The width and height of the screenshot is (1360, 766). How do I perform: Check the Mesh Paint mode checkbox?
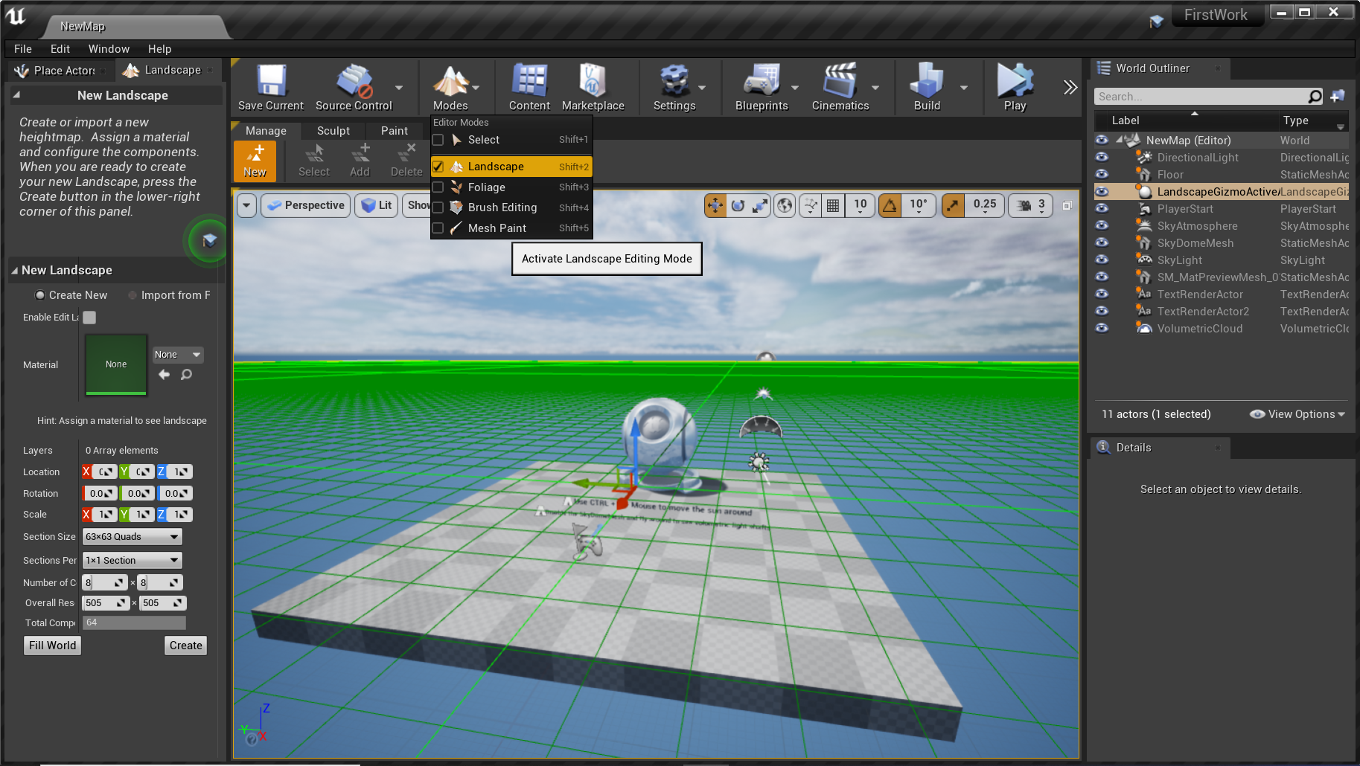(438, 228)
